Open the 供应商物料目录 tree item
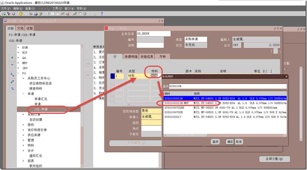This screenshot has width=307, height=170. (41, 83)
